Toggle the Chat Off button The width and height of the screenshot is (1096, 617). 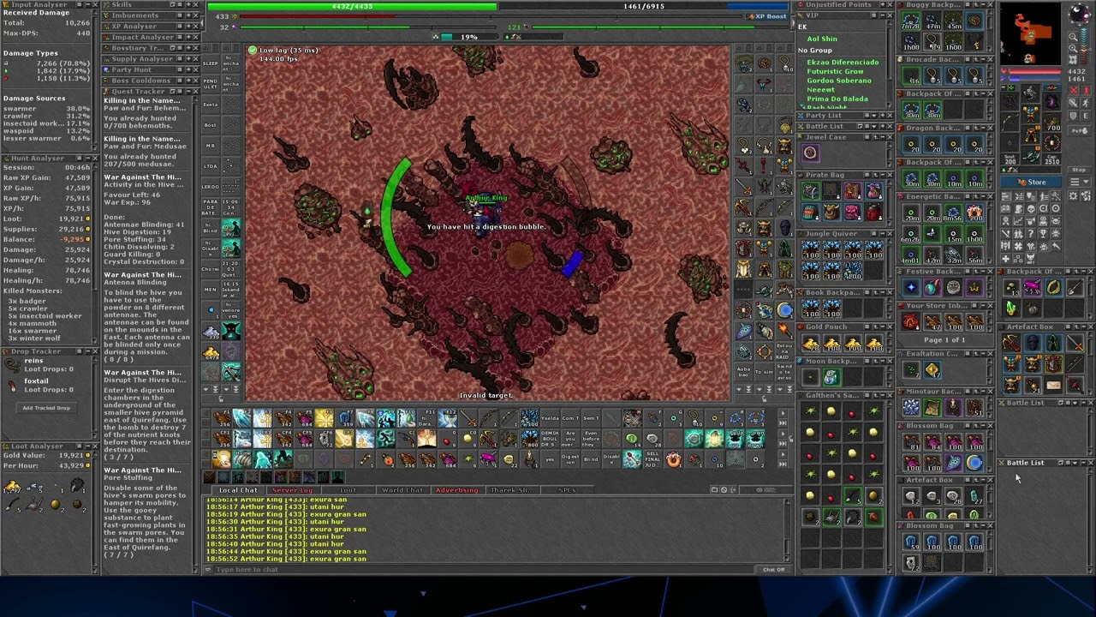click(773, 570)
